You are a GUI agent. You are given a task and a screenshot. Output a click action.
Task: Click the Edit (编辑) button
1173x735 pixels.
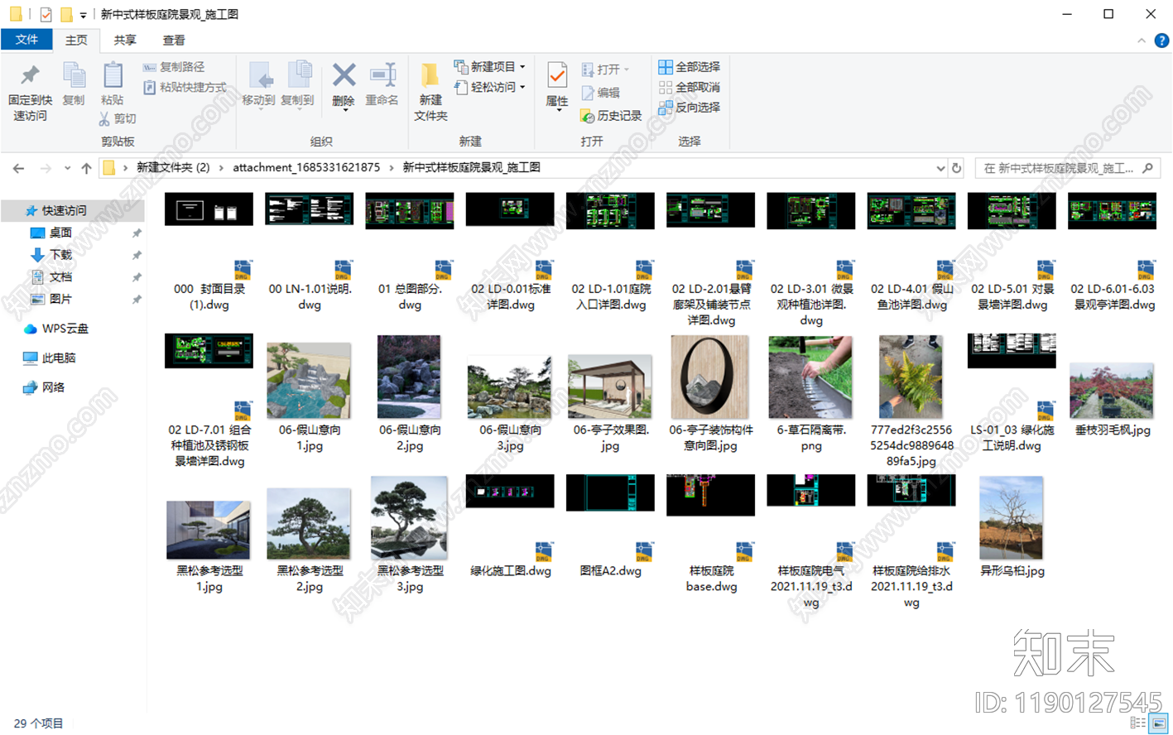601,93
